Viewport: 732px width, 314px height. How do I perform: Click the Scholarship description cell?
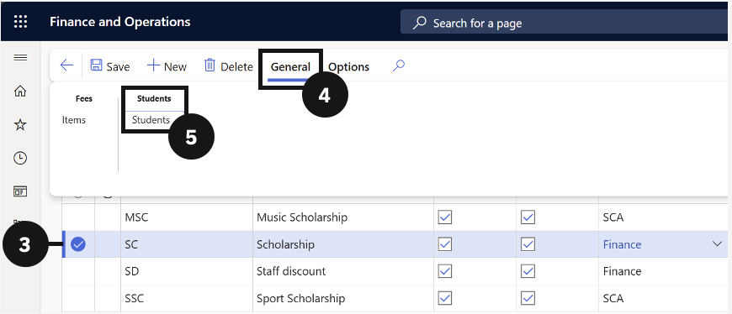(x=343, y=244)
